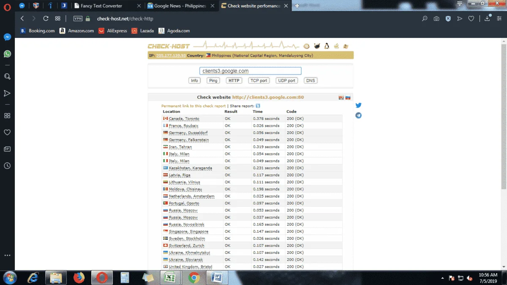The image size is (507, 285).
Task: Toggle the VPN badge in address bar
Action: 78,19
